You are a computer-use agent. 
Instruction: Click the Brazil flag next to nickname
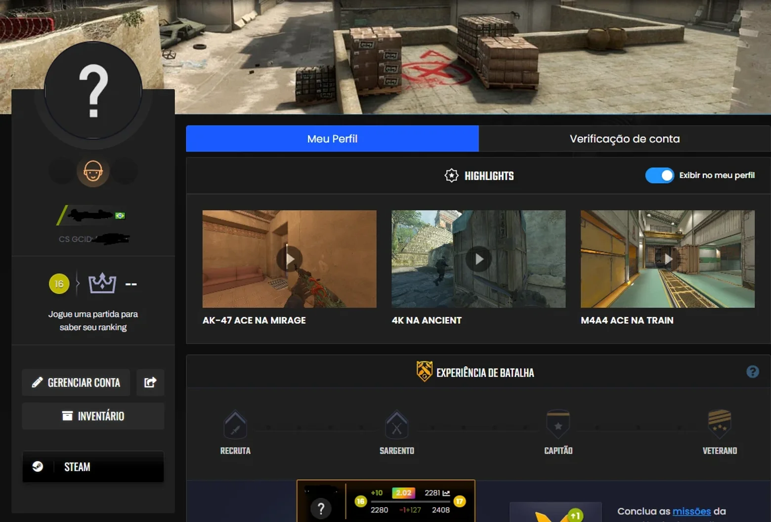tap(120, 215)
